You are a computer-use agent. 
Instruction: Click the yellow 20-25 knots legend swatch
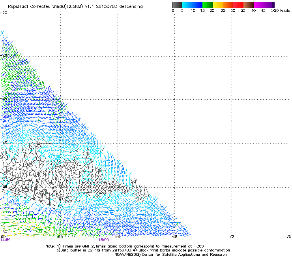pos(218,5)
